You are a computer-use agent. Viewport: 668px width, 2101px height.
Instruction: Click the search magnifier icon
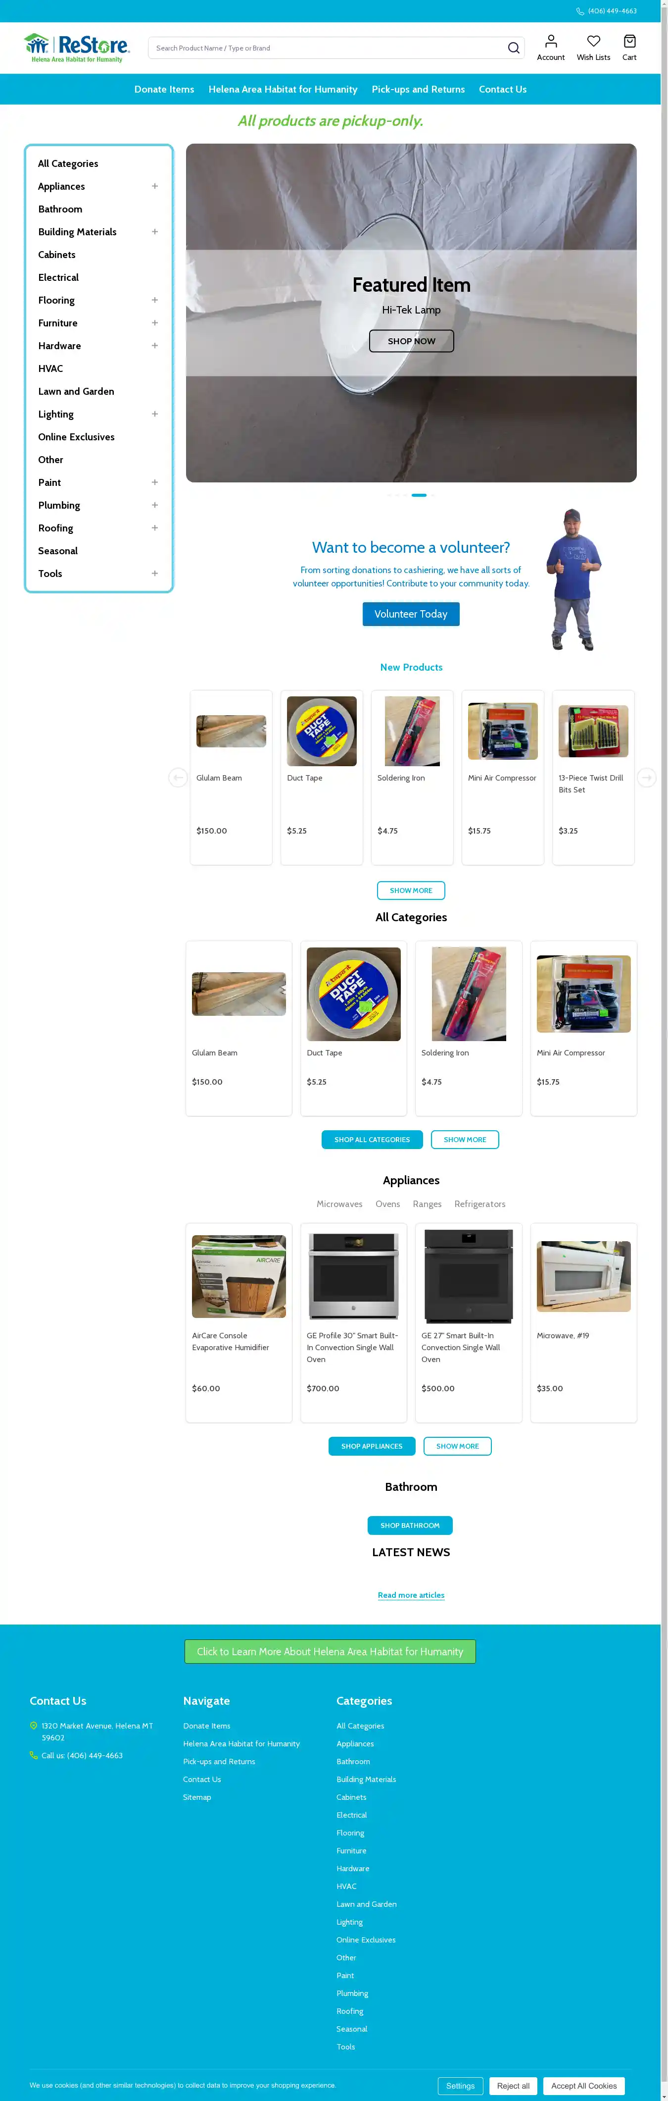[513, 48]
